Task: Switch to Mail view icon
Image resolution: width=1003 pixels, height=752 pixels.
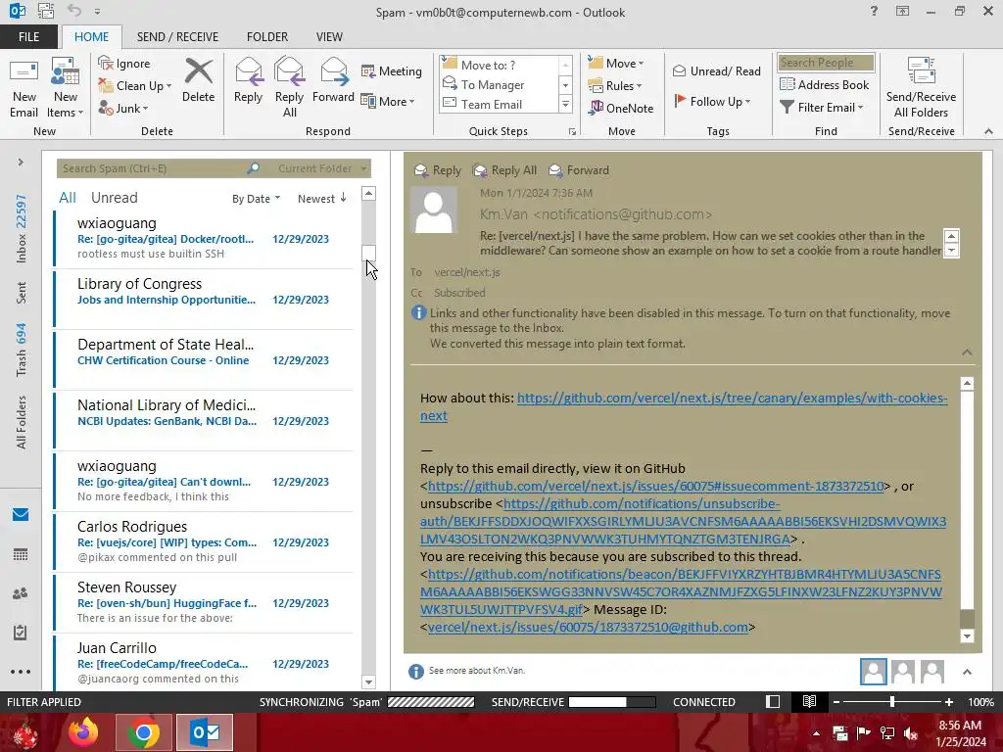Action: (21, 515)
